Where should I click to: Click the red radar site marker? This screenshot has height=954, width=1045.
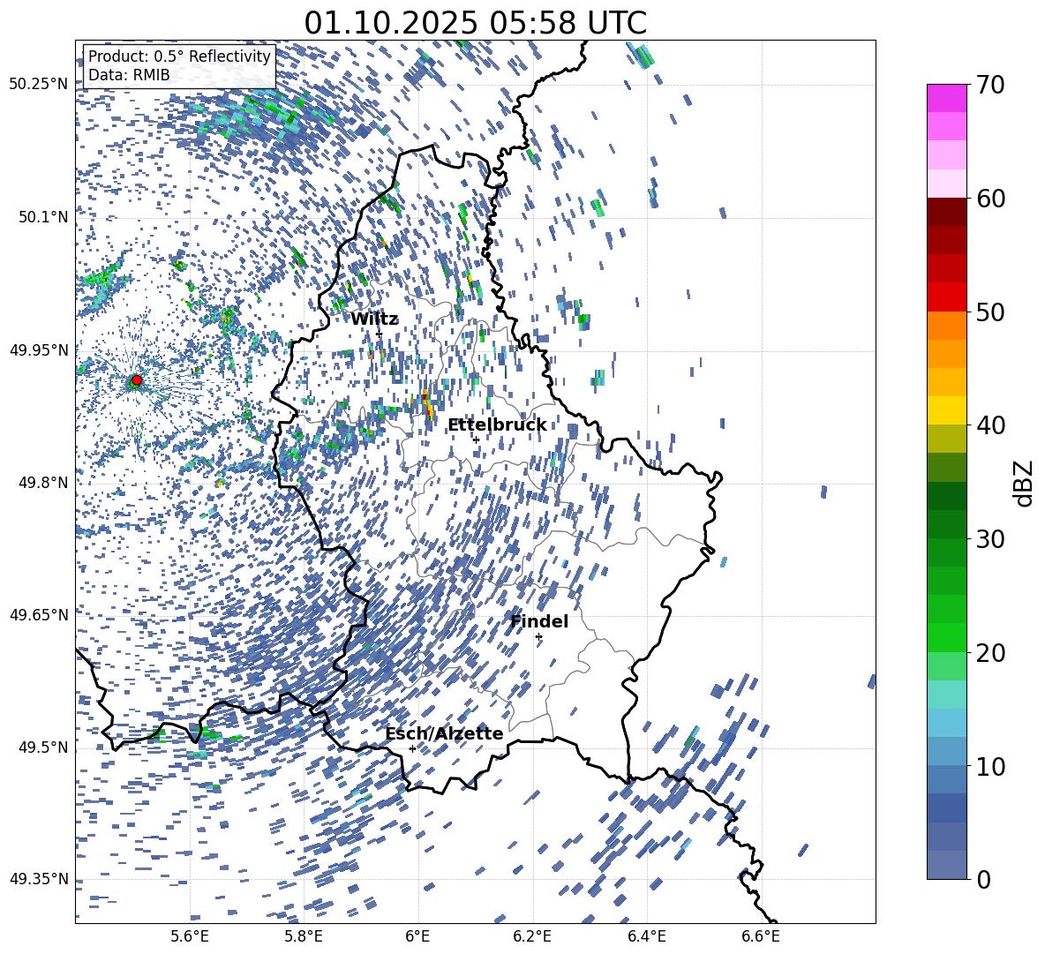pos(137,380)
